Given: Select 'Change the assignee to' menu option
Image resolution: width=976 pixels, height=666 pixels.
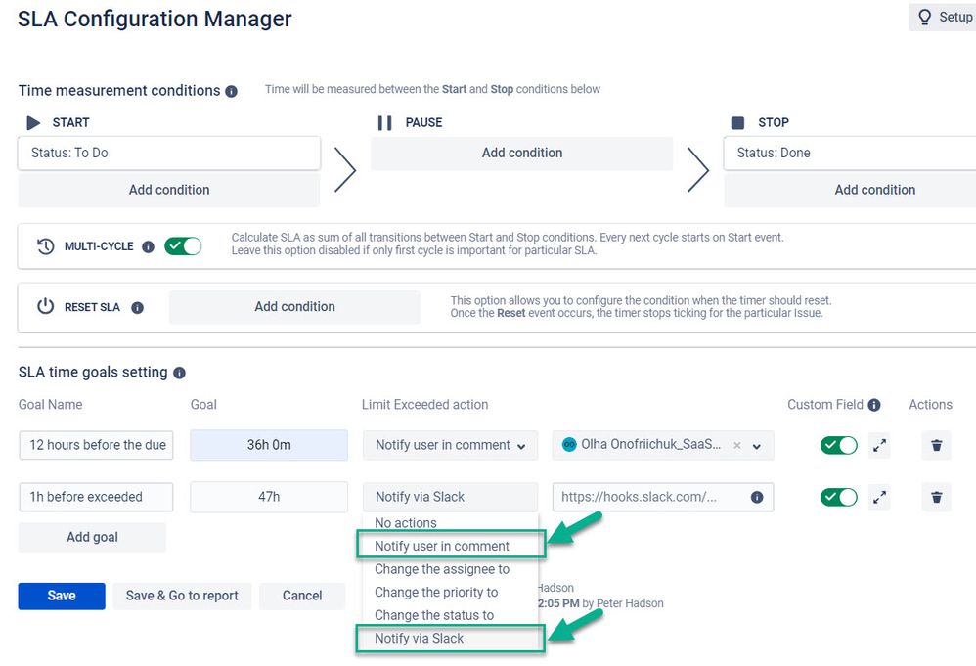Looking at the screenshot, I should pyautogui.click(x=442, y=569).
